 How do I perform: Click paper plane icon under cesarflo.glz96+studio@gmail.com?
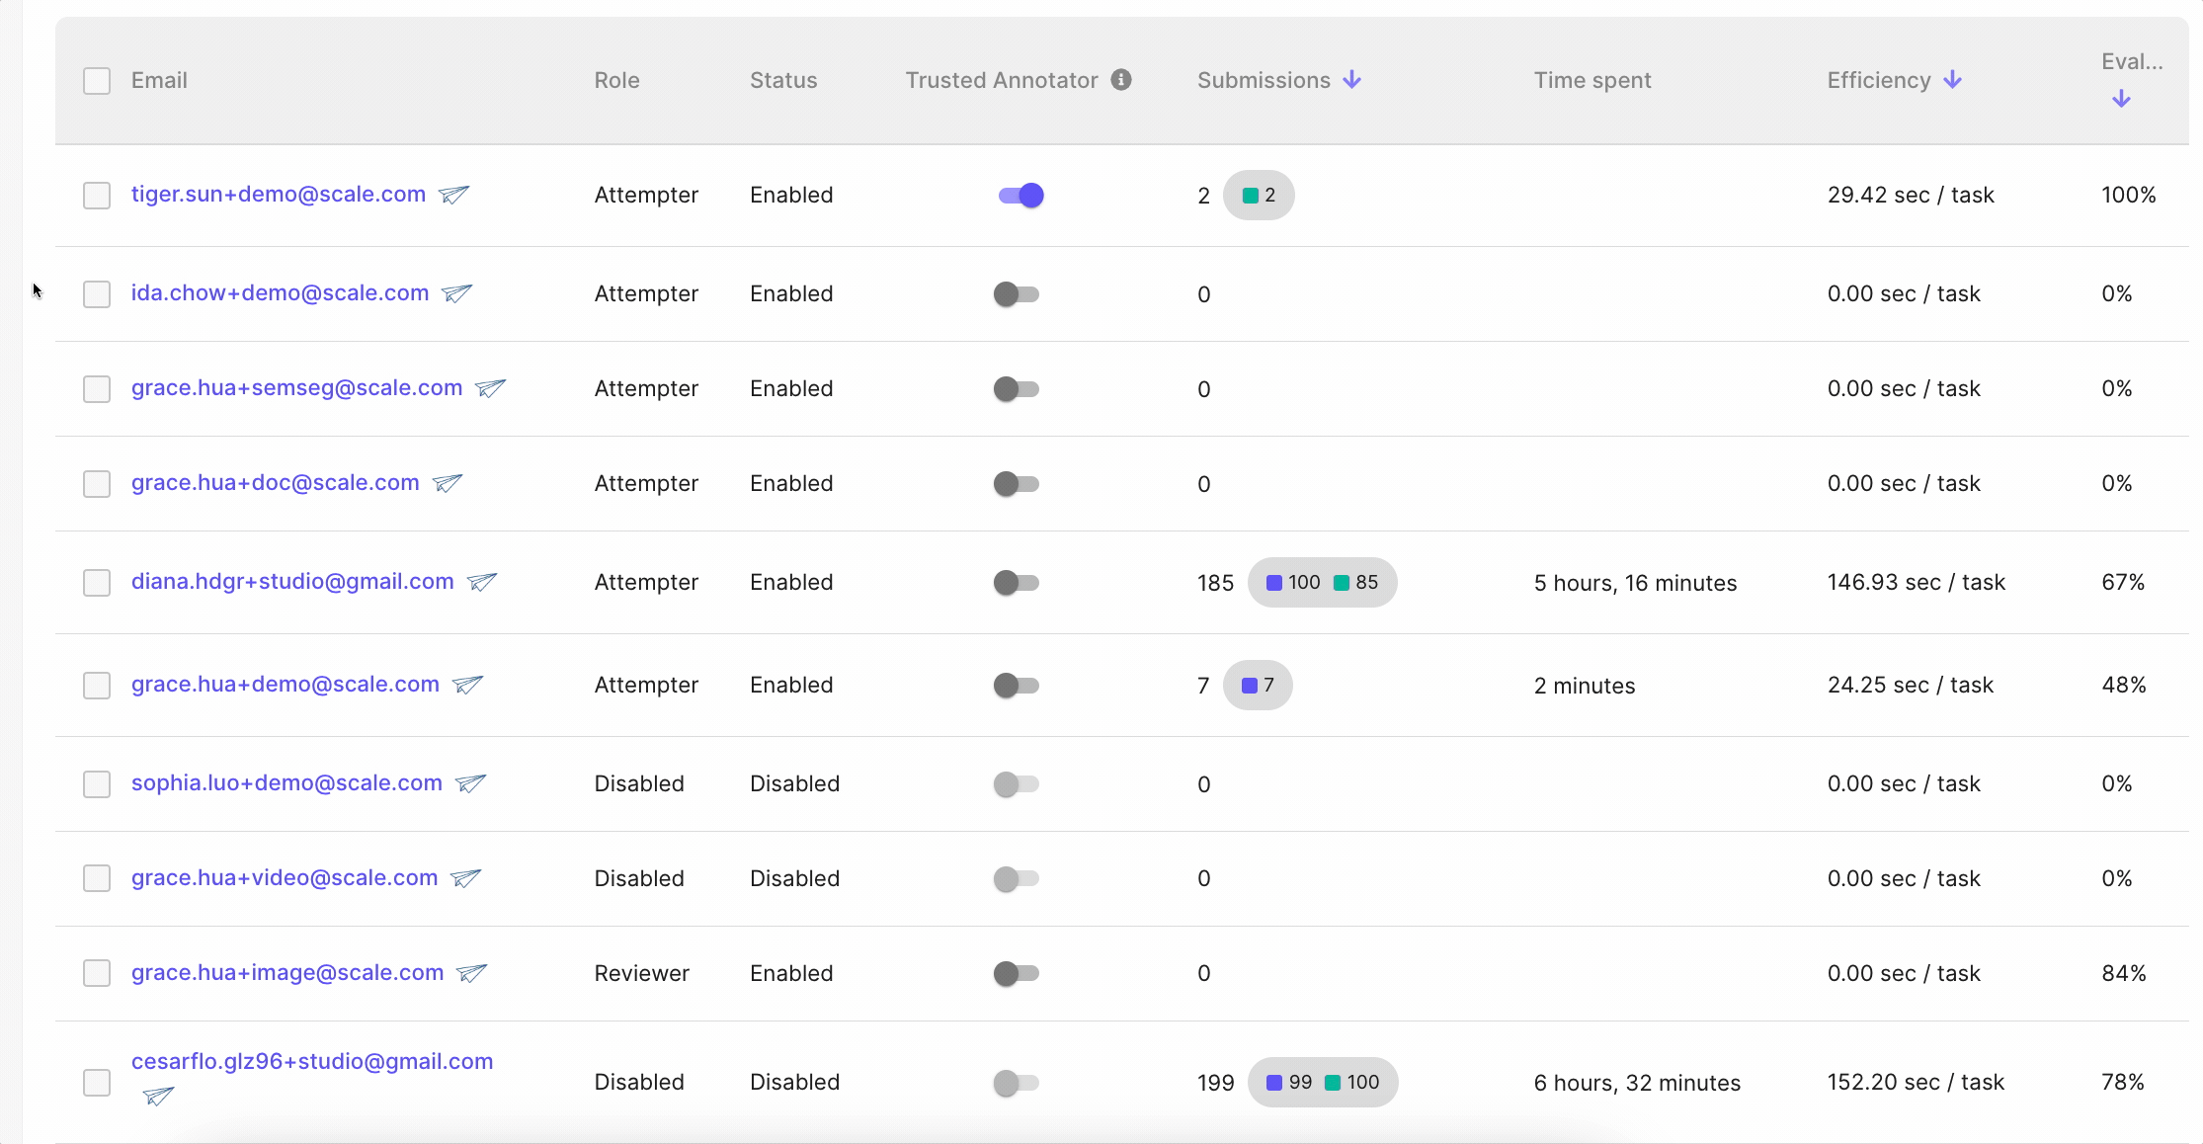pos(158,1096)
